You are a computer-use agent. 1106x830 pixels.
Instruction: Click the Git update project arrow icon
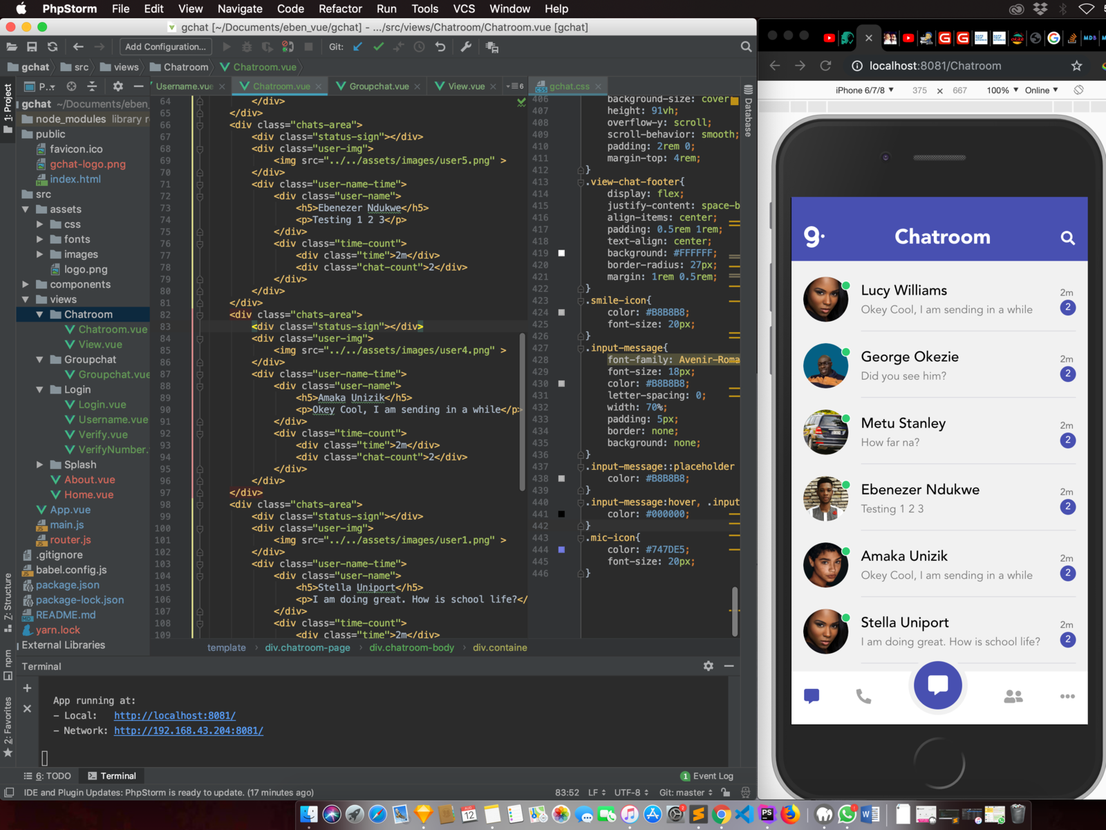[357, 47]
